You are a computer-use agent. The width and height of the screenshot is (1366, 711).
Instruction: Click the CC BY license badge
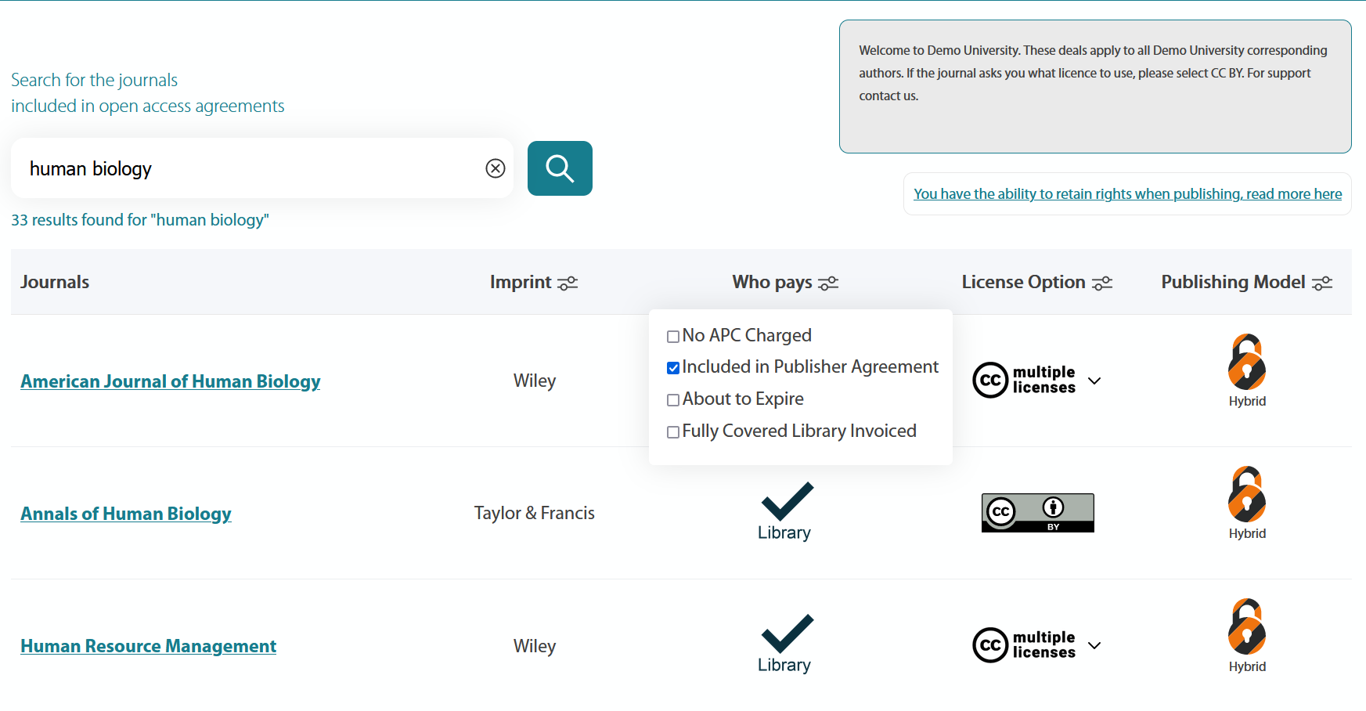[x=1037, y=513]
